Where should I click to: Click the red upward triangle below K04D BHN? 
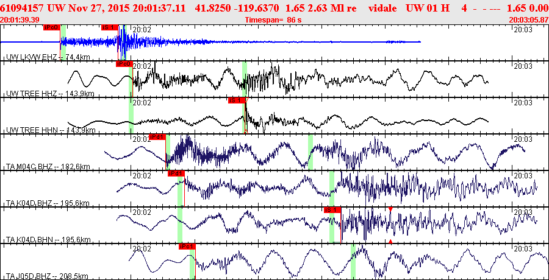point(390,241)
